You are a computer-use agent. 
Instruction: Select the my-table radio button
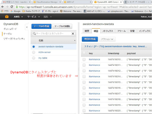click(x=34, y=58)
